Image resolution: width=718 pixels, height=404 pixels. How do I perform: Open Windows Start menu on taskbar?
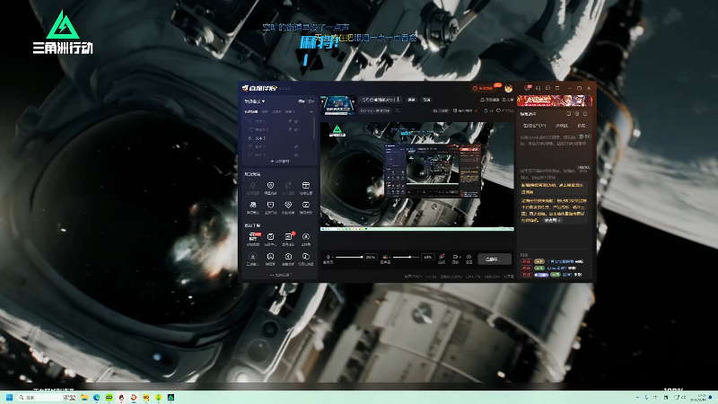pos(9,397)
